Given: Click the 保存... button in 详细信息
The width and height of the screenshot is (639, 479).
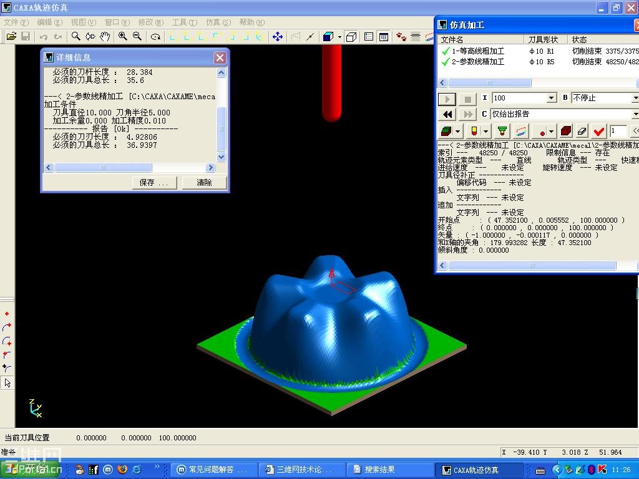Looking at the screenshot, I should [x=155, y=183].
